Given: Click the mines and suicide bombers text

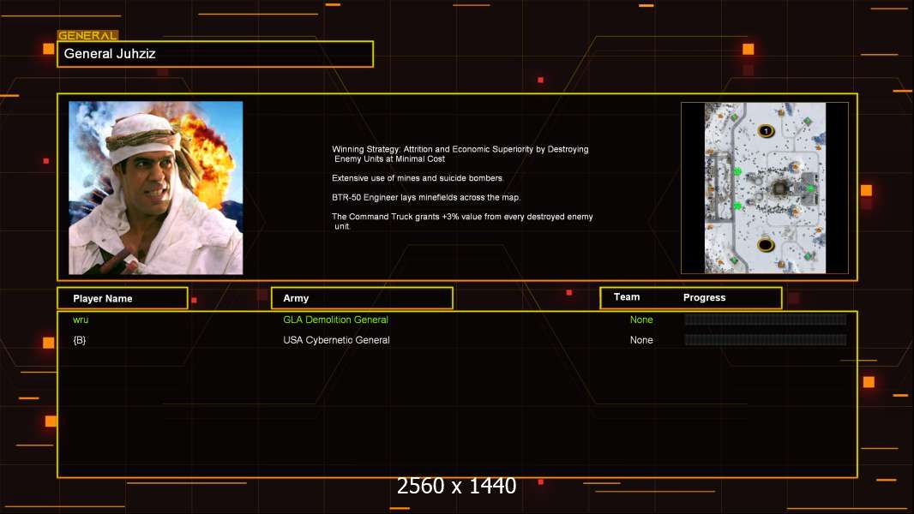Looking at the screenshot, I should pos(418,178).
